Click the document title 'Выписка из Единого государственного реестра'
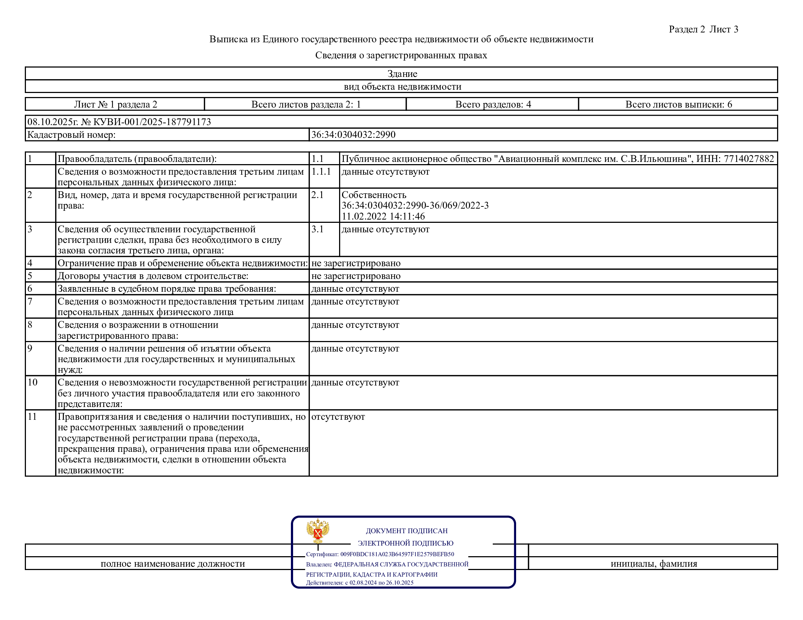Screen dimensions: 803x620 pos(401,39)
